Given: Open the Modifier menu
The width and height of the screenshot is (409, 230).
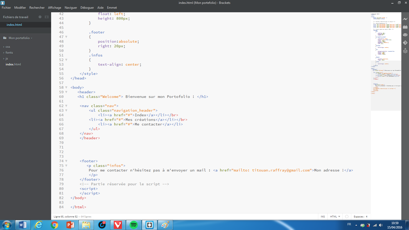Looking at the screenshot, I should click(20, 8).
